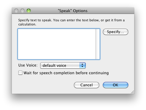The width and height of the screenshot is (146, 110).
Task: Click the blue arrows on voice popup
Action: tap(82, 65)
